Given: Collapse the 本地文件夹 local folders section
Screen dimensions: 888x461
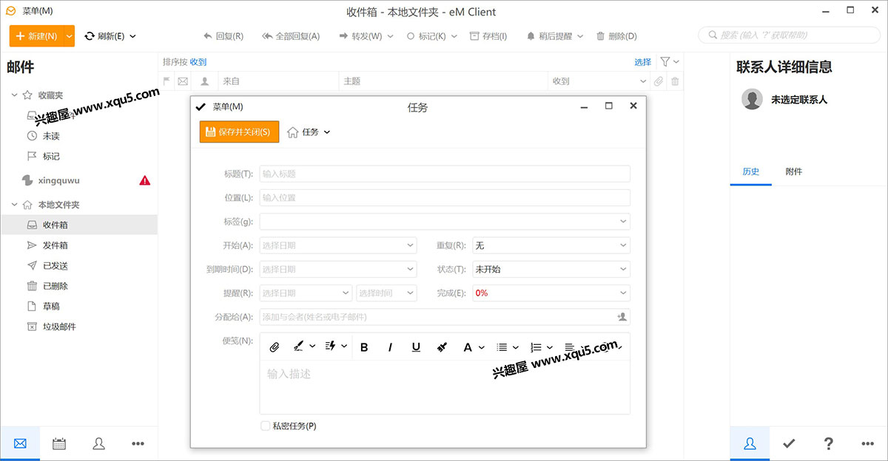Looking at the screenshot, I should tap(15, 205).
